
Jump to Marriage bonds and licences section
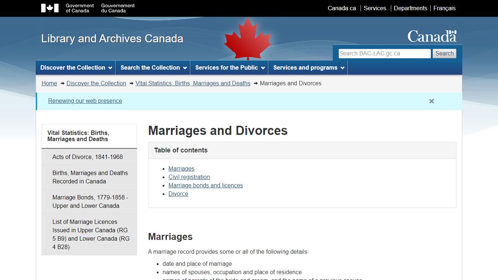[x=206, y=186]
